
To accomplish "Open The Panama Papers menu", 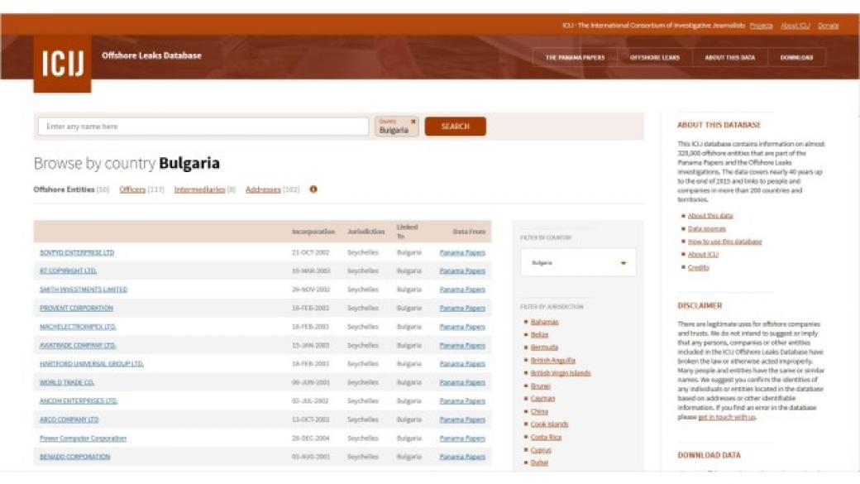I will click(x=575, y=57).
